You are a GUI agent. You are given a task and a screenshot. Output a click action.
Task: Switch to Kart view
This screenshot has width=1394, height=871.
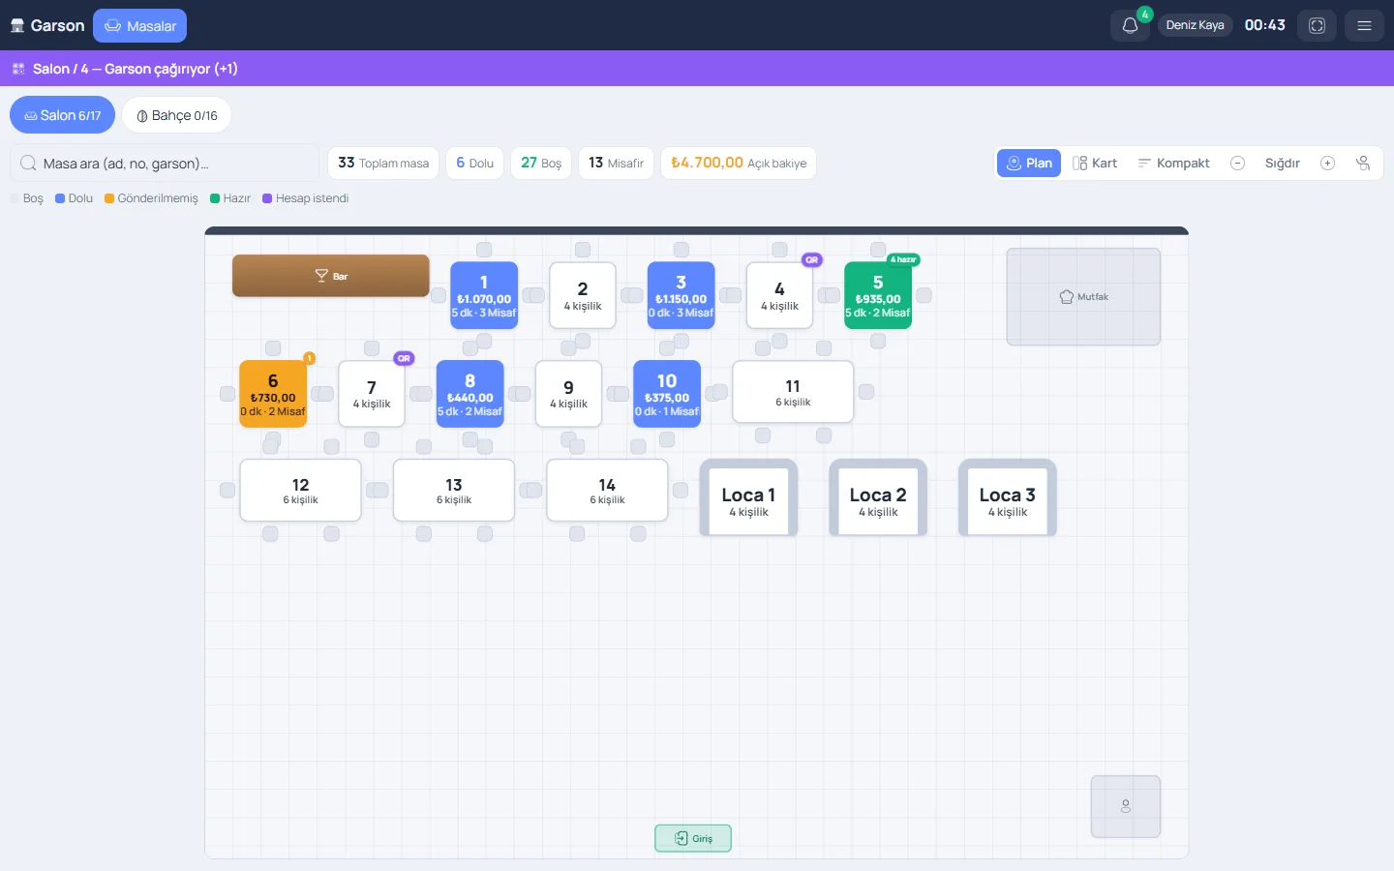click(x=1095, y=164)
